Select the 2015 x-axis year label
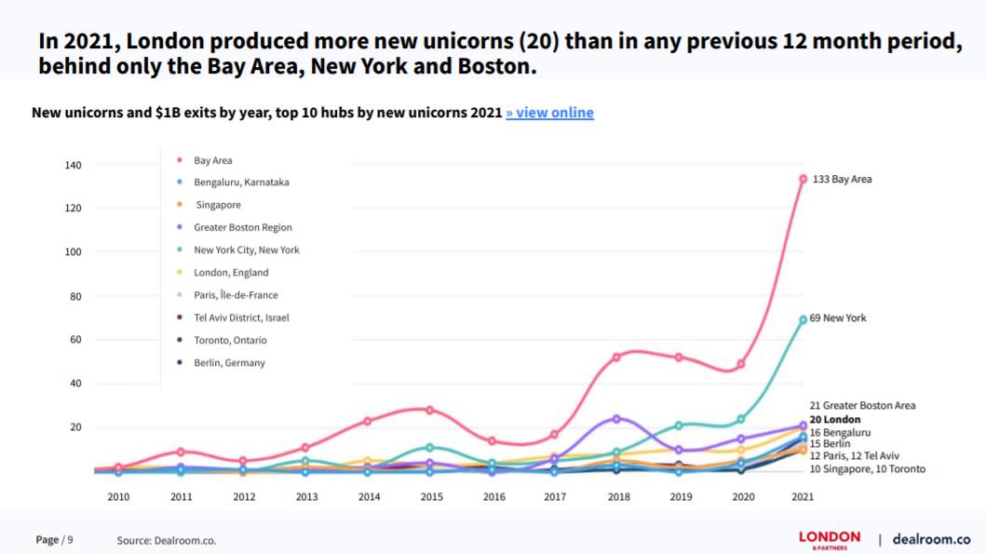This screenshot has width=986, height=554. [429, 497]
